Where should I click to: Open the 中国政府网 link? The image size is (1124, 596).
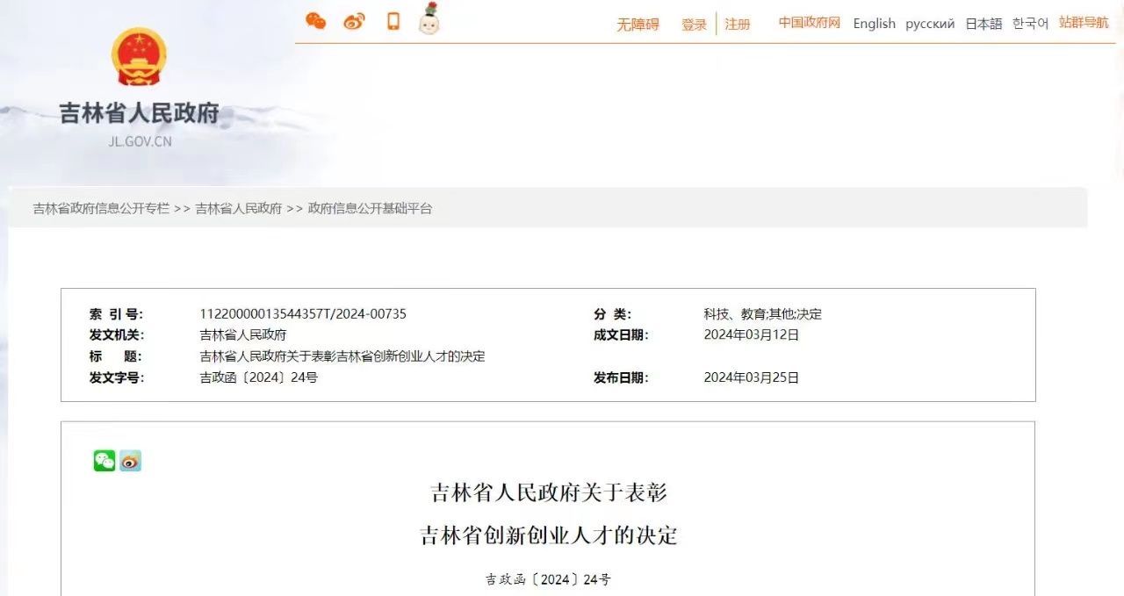[809, 23]
